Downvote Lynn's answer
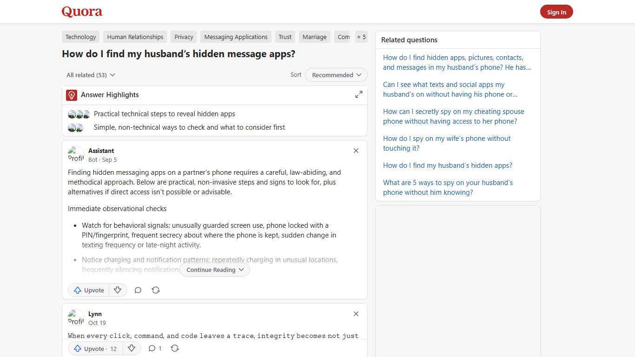This screenshot has height=357, width=635. pyautogui.click(x=132, y=348)
